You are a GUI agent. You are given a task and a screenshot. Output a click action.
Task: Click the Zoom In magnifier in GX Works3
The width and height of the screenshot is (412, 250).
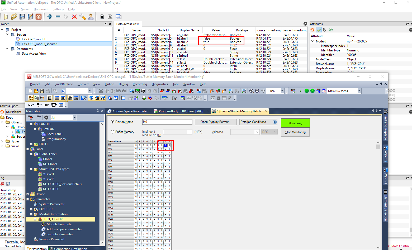(x=252, y=91)
